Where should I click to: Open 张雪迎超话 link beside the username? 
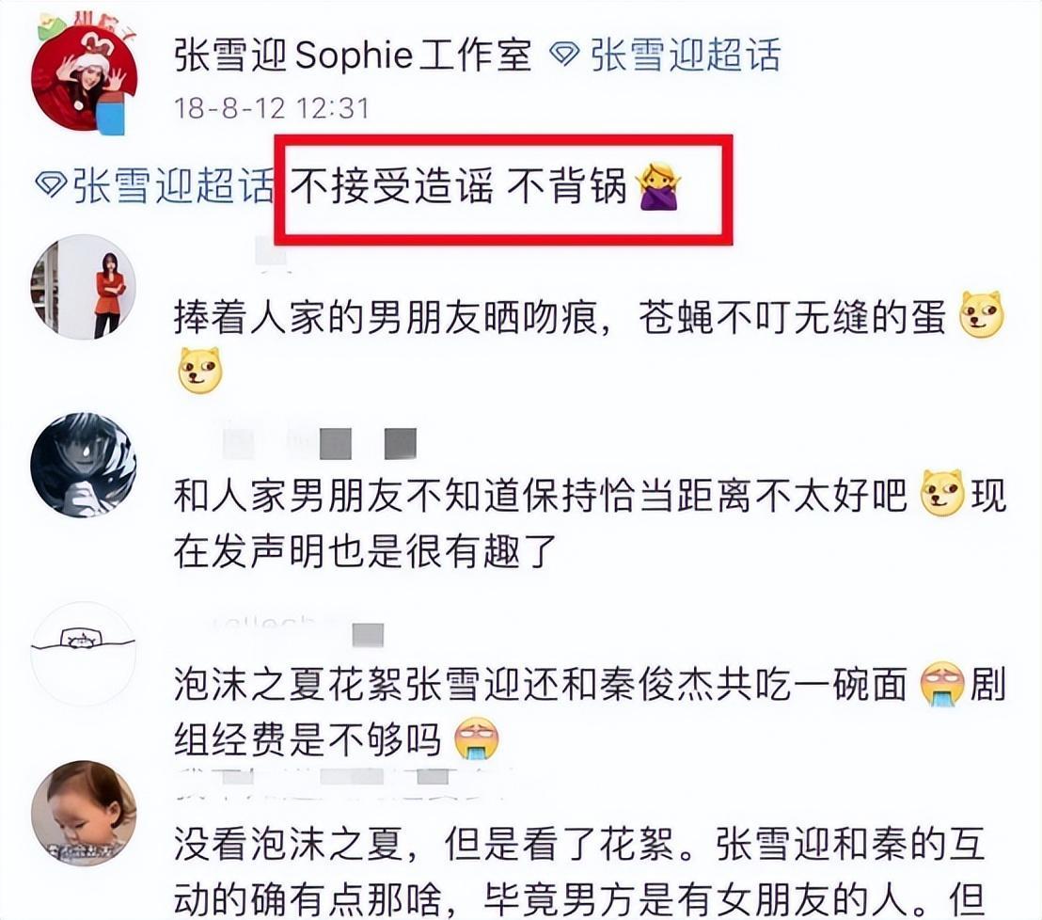point(686,55)
